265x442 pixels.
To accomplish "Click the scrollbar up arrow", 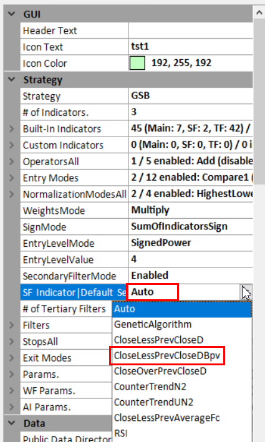I will [259, 12].
